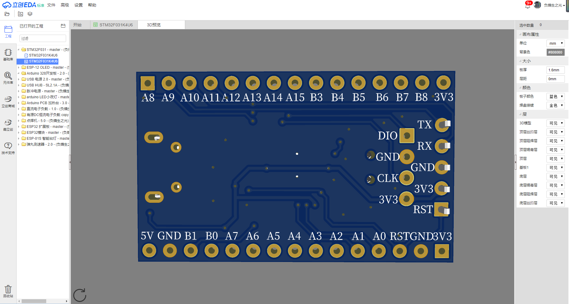Expand the ESP-12 OLED project folder
This screenshot has height=304, width=569.
[x=19, y=67]
